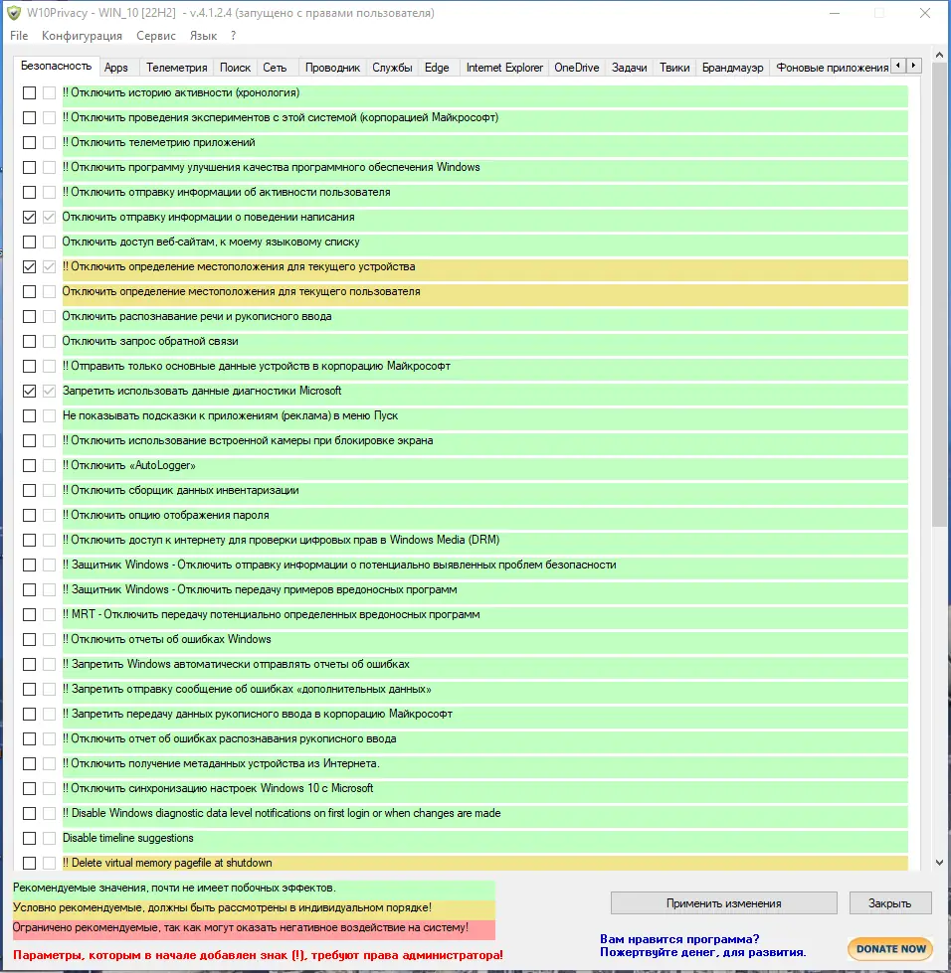The image size is (951, 973).
Task: Switch to the Edge tab
Action: [x=437, y=68]
